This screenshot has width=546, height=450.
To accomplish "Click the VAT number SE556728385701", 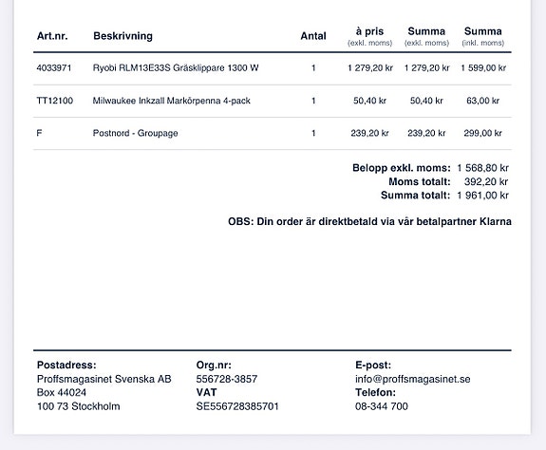I will point(237,406).
